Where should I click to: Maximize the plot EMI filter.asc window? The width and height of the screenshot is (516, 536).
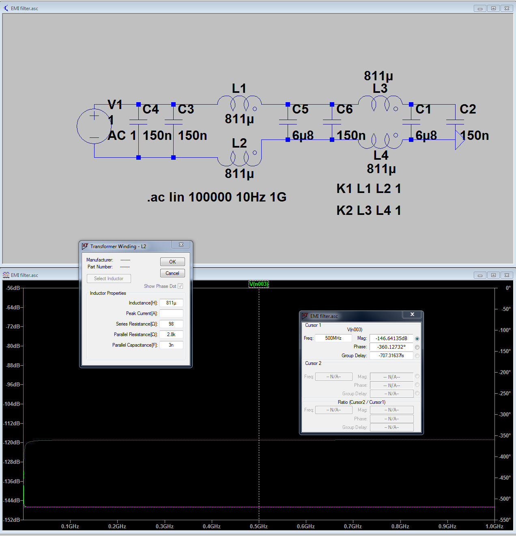[493, 275]
